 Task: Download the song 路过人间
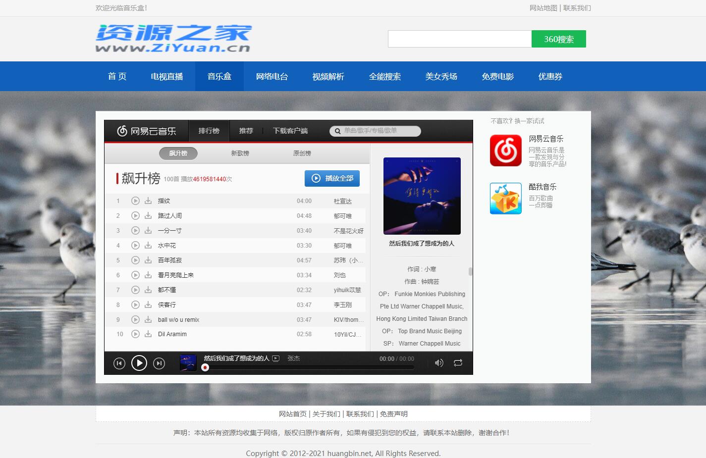148,215
